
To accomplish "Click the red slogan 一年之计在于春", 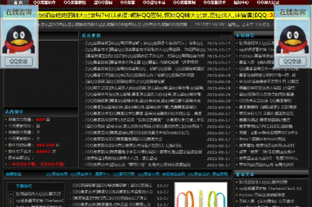I will [37, 164].
